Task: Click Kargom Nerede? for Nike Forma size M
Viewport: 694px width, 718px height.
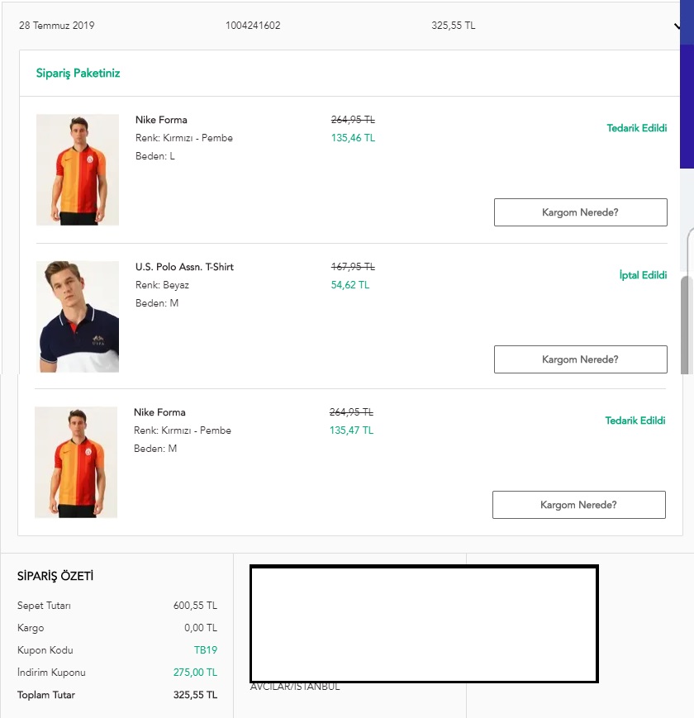Action: tap(579, 505)
